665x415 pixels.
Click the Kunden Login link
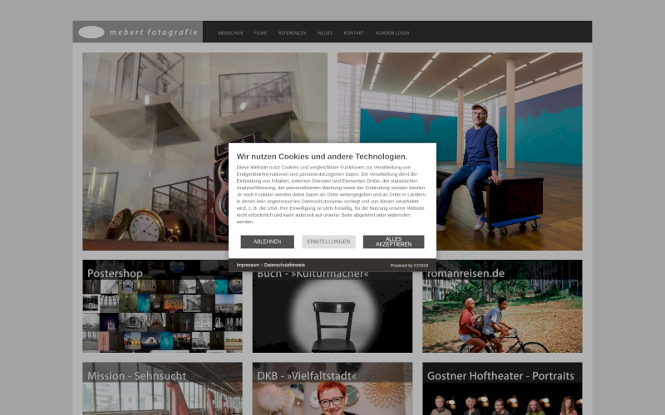click(392, 33)
